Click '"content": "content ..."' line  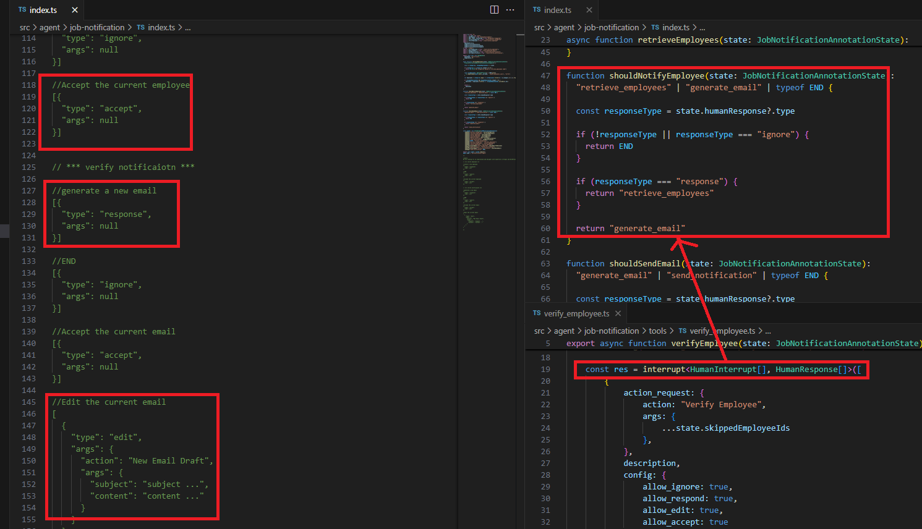(x=147, y=496)
